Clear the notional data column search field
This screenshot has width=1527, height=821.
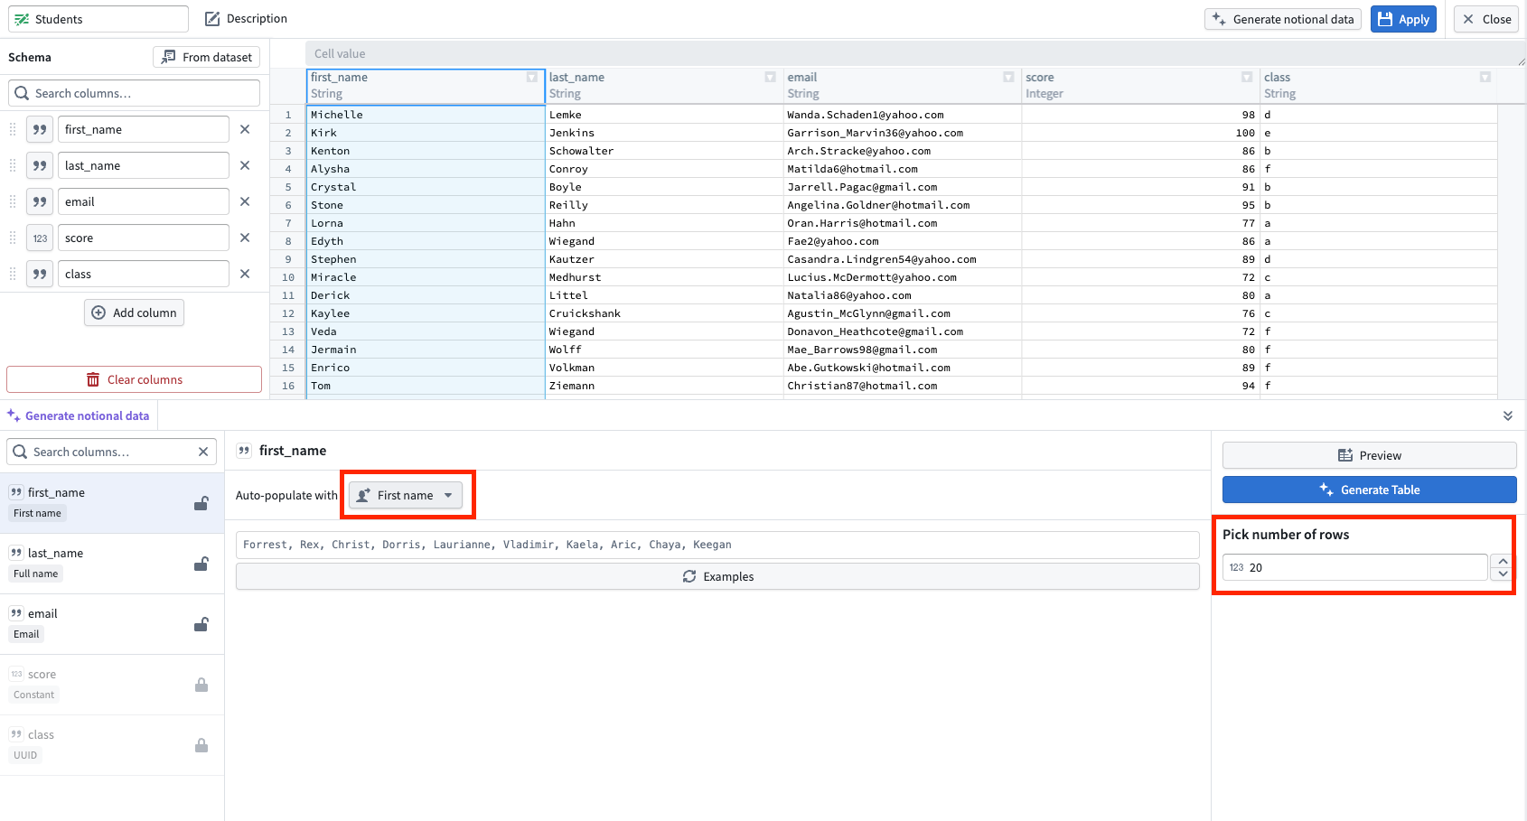(x=203, y=452)
